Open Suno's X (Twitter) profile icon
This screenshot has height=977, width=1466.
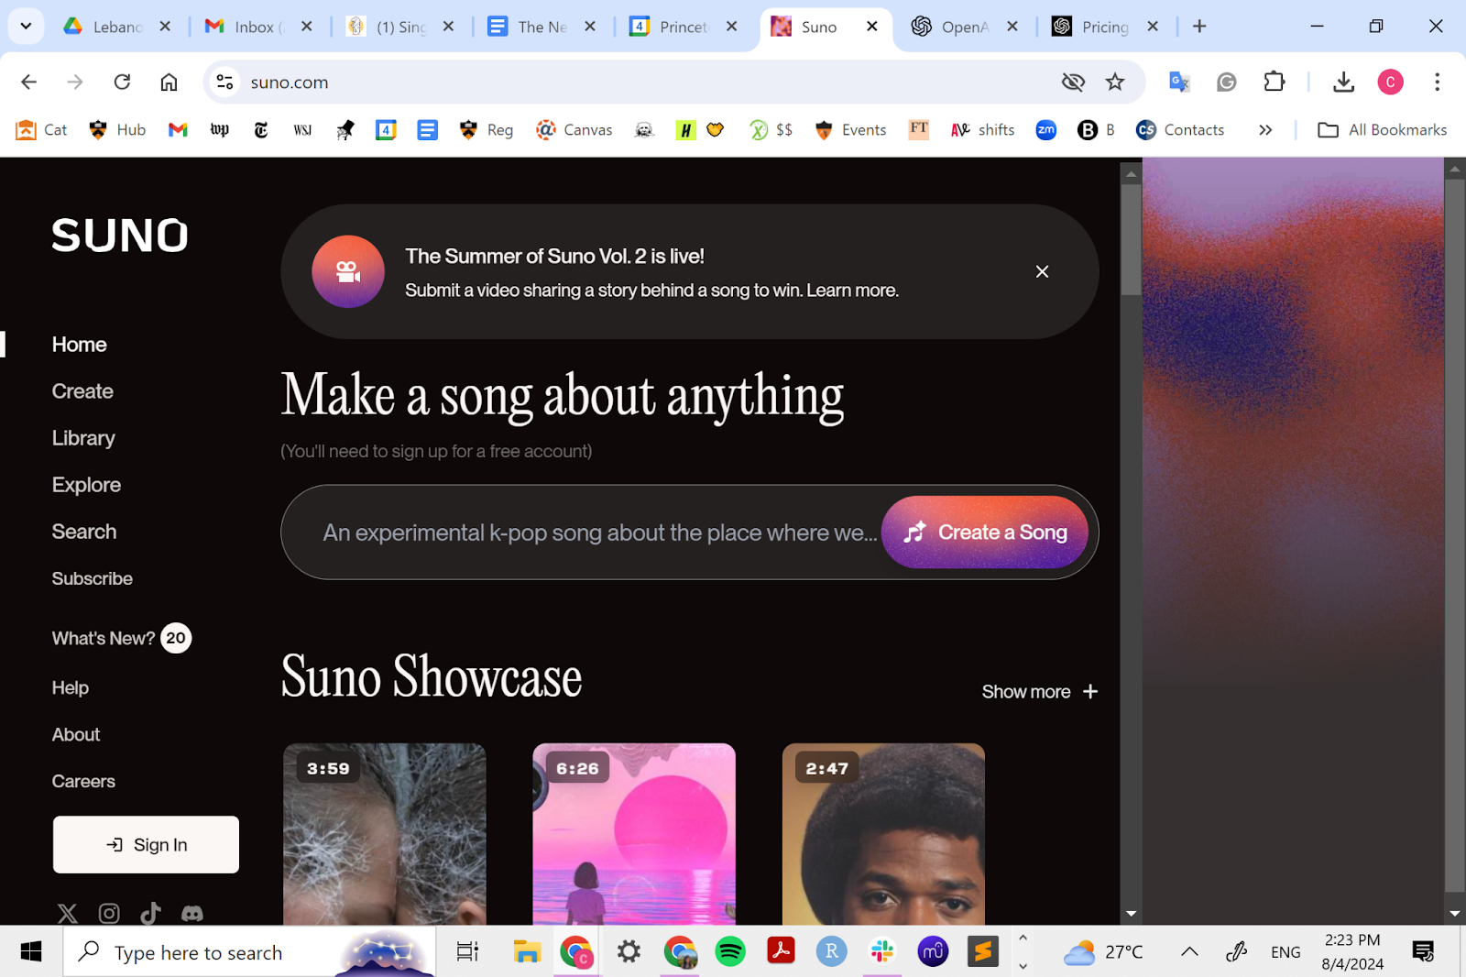(68, 913)
